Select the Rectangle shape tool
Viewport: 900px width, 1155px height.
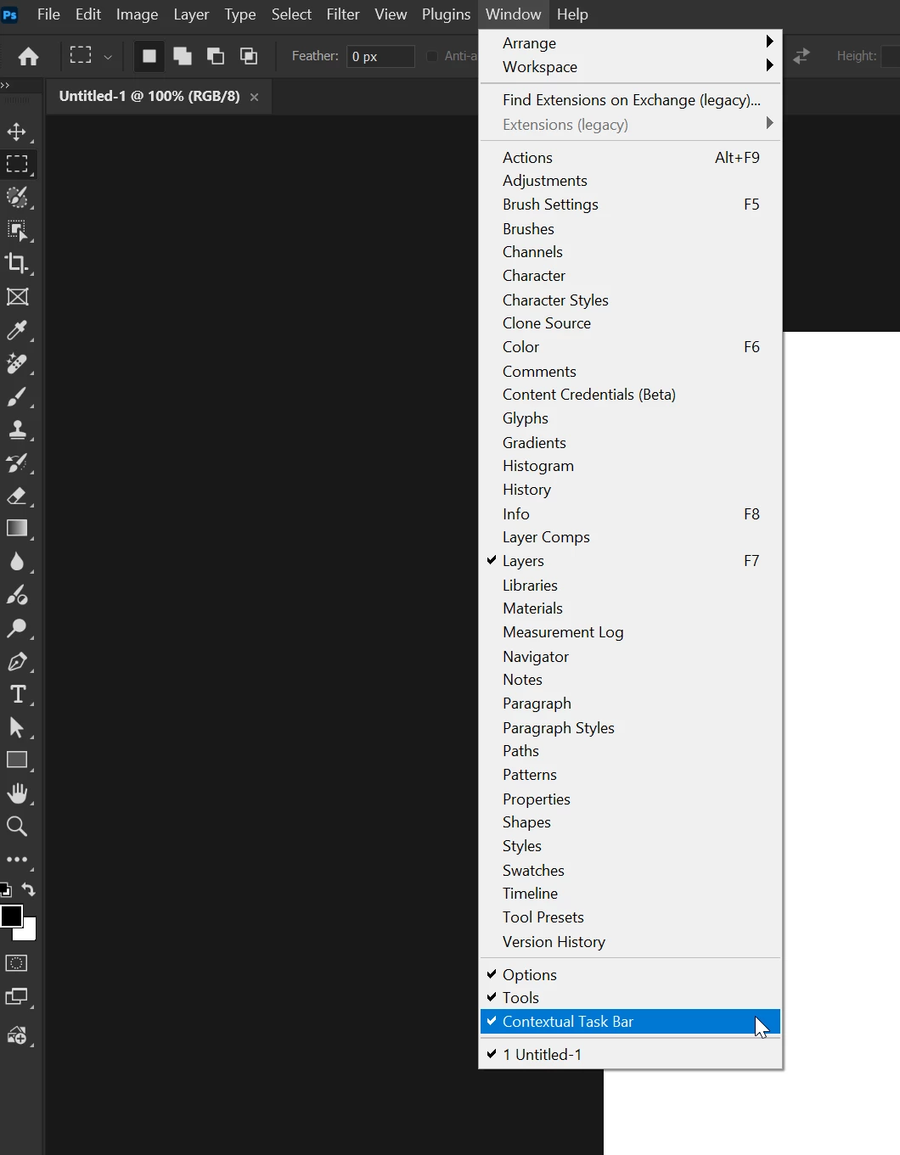(17, 760)
